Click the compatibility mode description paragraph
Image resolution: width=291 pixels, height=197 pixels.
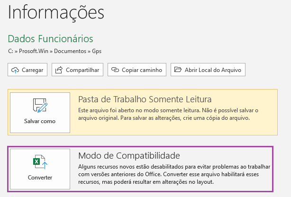pos(174,174)
